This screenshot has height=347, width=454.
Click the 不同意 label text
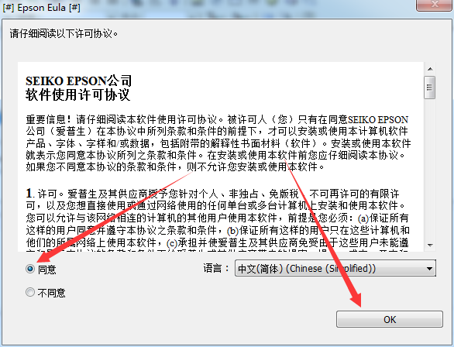click(x=52, y=293)
